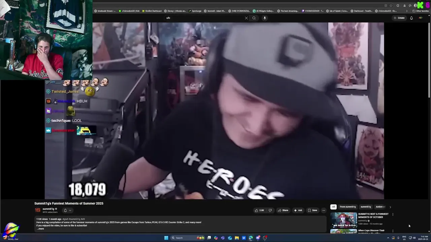Viewport: 431px width, 242px height.
Task: Open the Windows Start menu
Action: coord(166,238)
